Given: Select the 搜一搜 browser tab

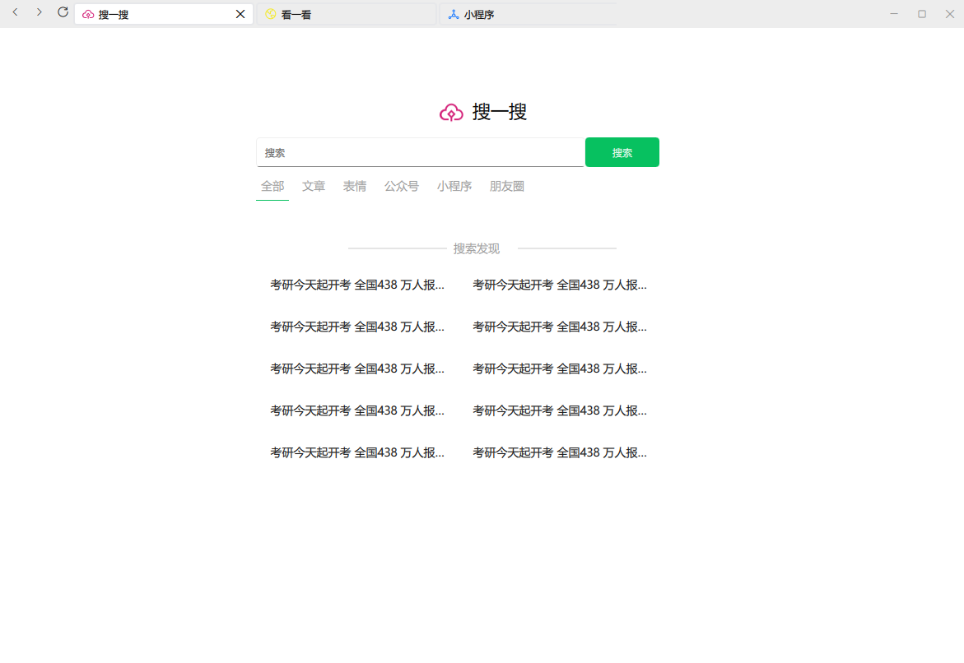Looking at the screenshot, I should click(x=164, y=14).
